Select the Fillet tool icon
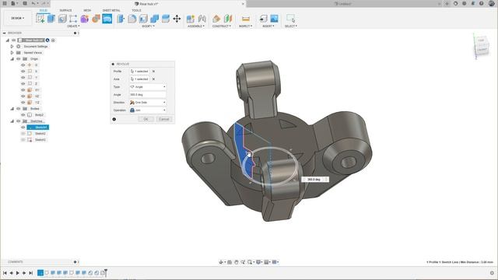 click(x=132, y=19)
